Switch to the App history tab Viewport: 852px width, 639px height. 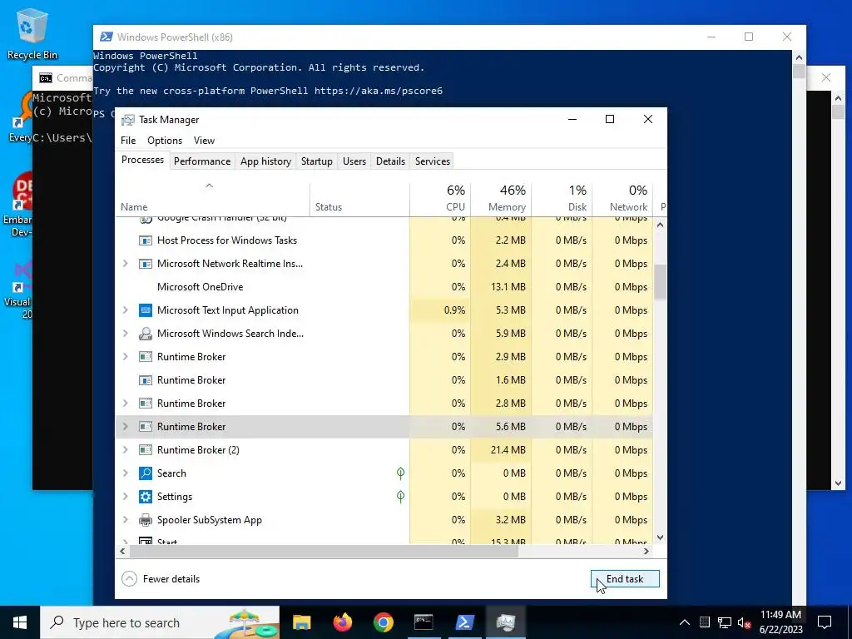pos(265,161)
